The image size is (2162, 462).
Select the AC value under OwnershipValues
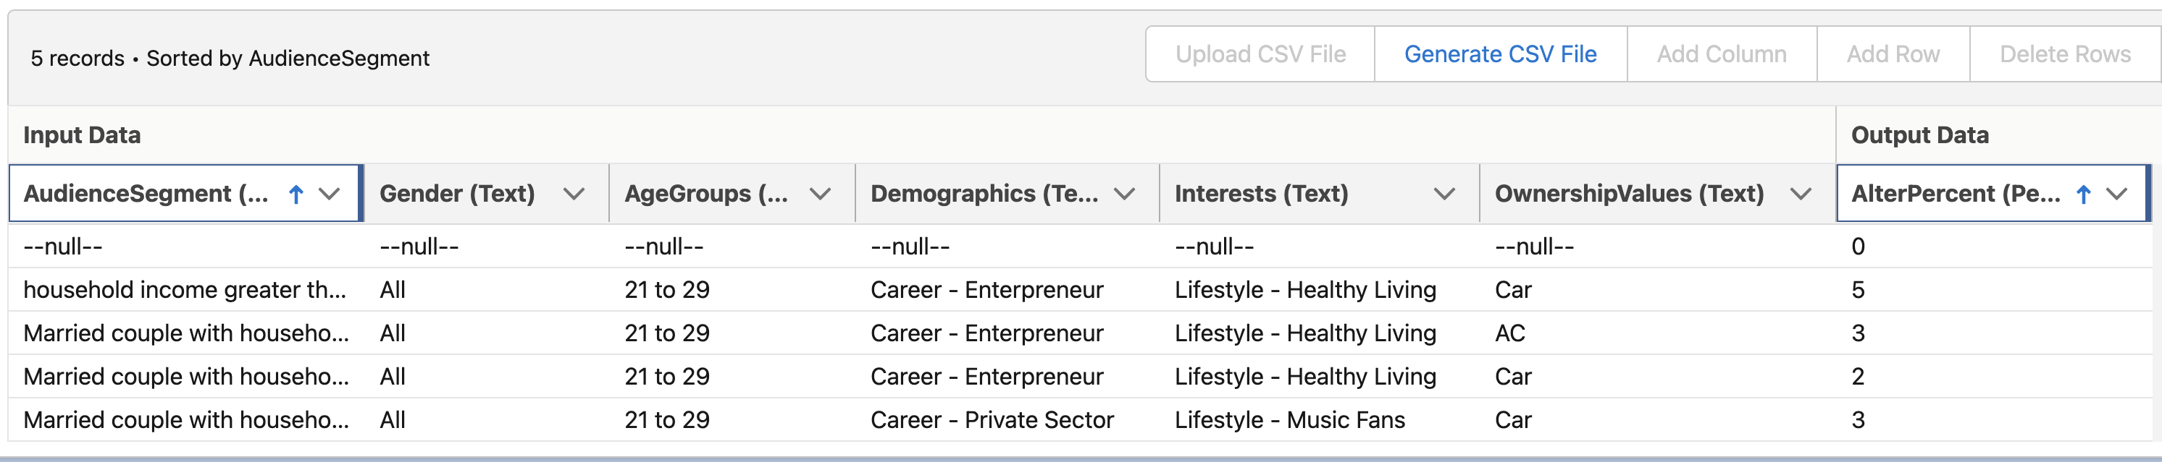(1510, 333)
